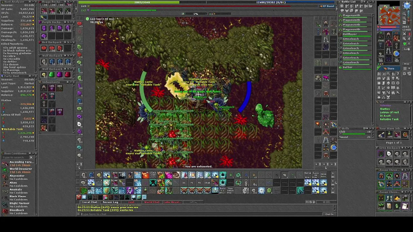Viewport: 413px width, 232px height.
Task: Switch to the NPCs chat tab
Action: [x=193, y=202]
